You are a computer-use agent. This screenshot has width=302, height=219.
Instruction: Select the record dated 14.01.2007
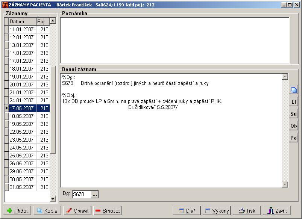tap(29, 53)
